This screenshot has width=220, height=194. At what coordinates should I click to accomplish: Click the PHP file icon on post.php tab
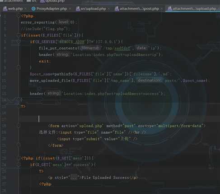117,9
